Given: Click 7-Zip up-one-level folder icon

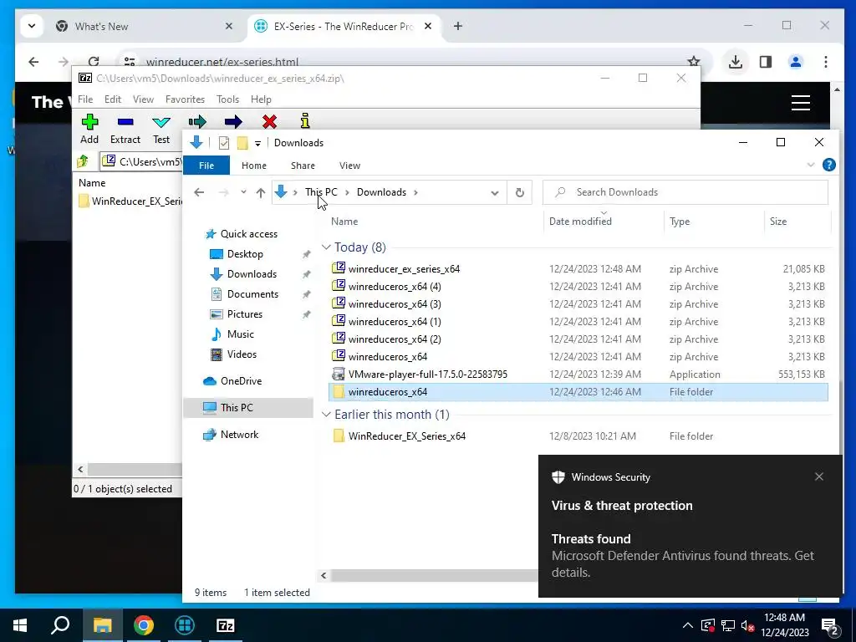Looking at the screenshot, I should coord(83,161).
